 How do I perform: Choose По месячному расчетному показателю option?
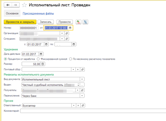70,59
